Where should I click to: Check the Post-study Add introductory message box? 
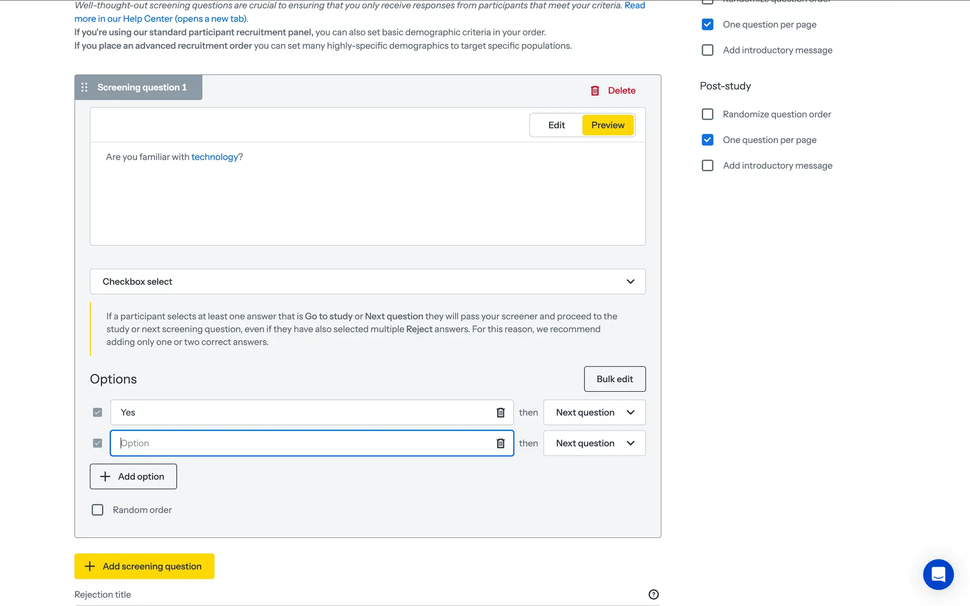707,166
